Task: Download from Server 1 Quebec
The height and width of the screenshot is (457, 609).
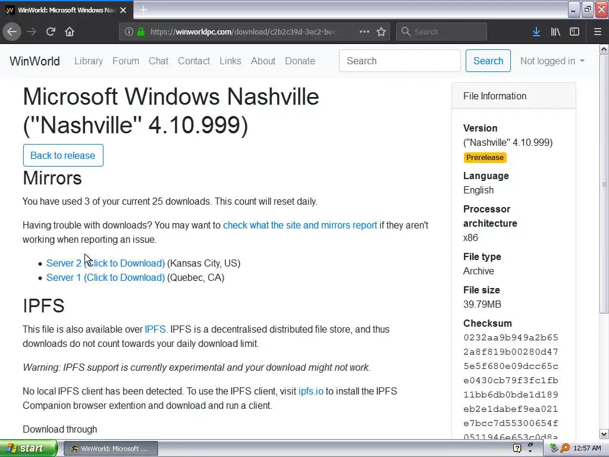Action: (106, 278)
